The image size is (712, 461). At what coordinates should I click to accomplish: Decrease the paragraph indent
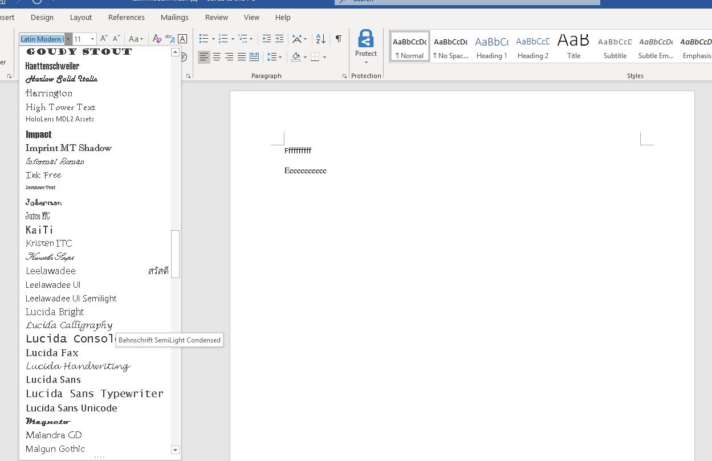click(x=266, y=39)
